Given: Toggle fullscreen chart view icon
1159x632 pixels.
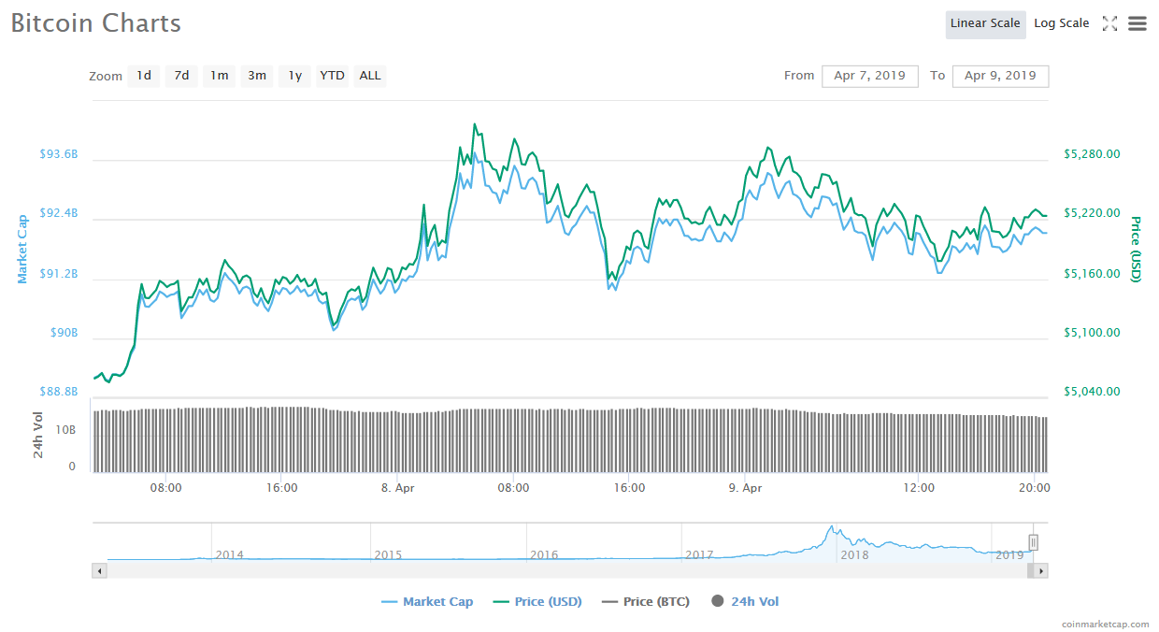Looking at the screenshot, I should (1109, 23).
